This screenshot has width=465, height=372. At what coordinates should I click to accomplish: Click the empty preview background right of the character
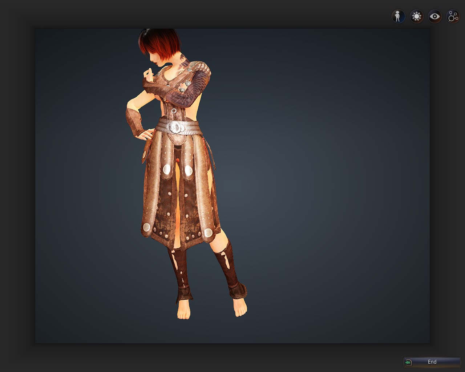327,182
